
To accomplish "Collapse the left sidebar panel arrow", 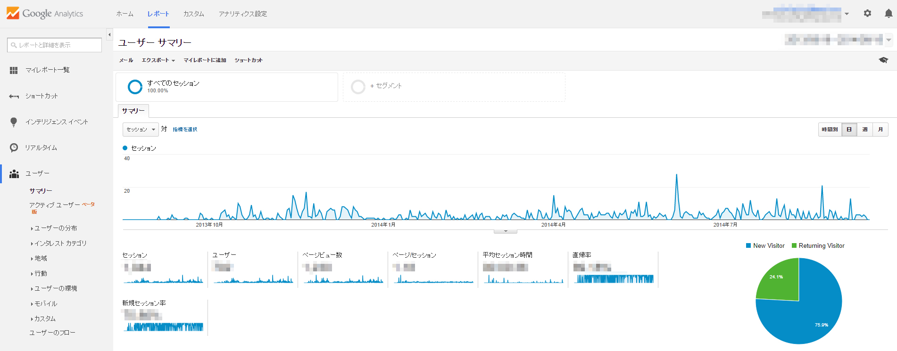I will [x=109, y=34].
